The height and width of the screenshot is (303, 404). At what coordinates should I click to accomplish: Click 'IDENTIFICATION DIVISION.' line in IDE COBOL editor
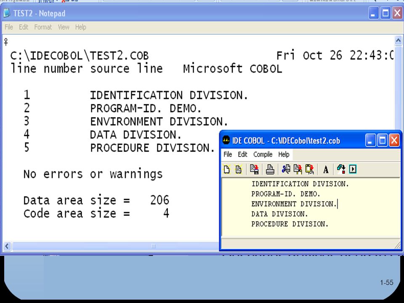(x=300, y=184)
